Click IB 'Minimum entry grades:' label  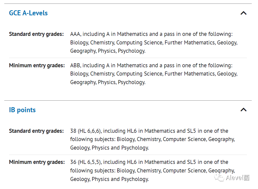pos(37,162)
